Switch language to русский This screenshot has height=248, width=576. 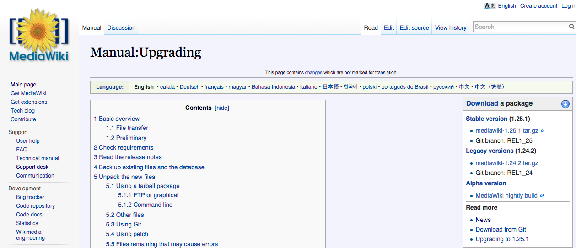click(444, 87)
